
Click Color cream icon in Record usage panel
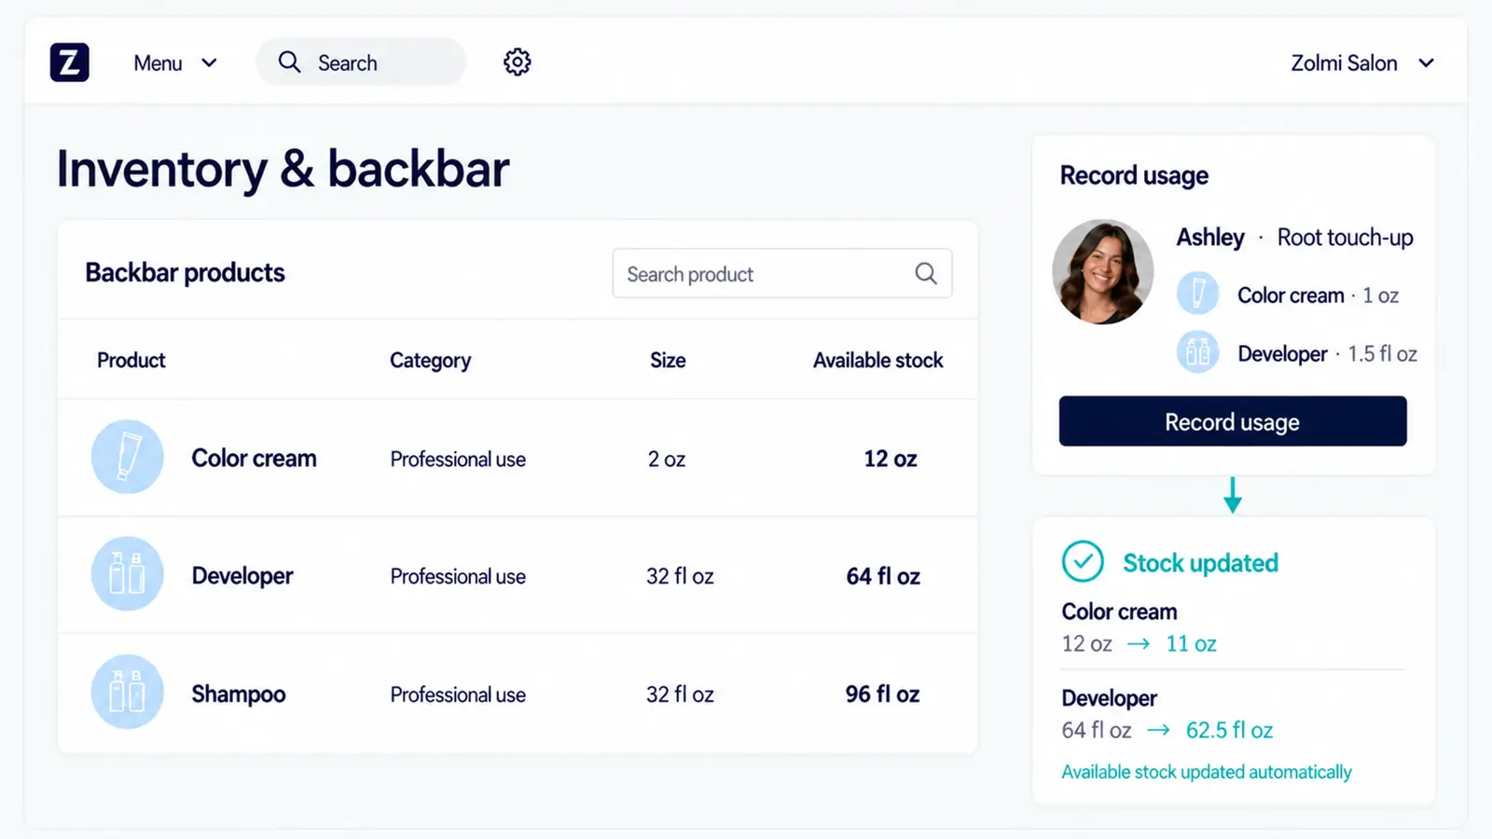click(x=1198, y=294)
